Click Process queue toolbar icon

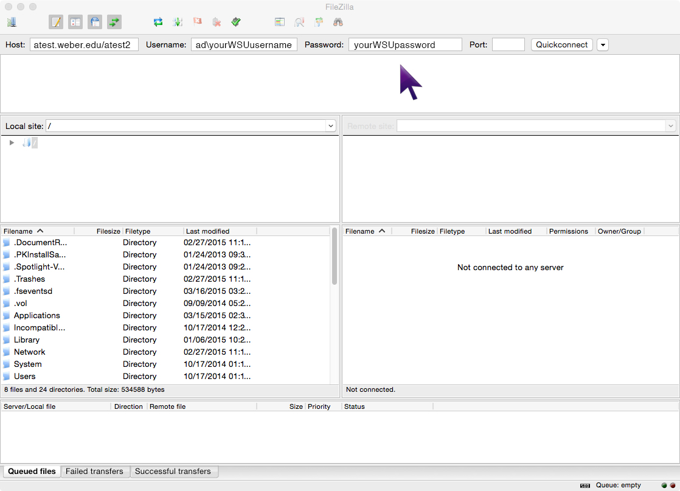pyautogui.click(x=178, y=23)
